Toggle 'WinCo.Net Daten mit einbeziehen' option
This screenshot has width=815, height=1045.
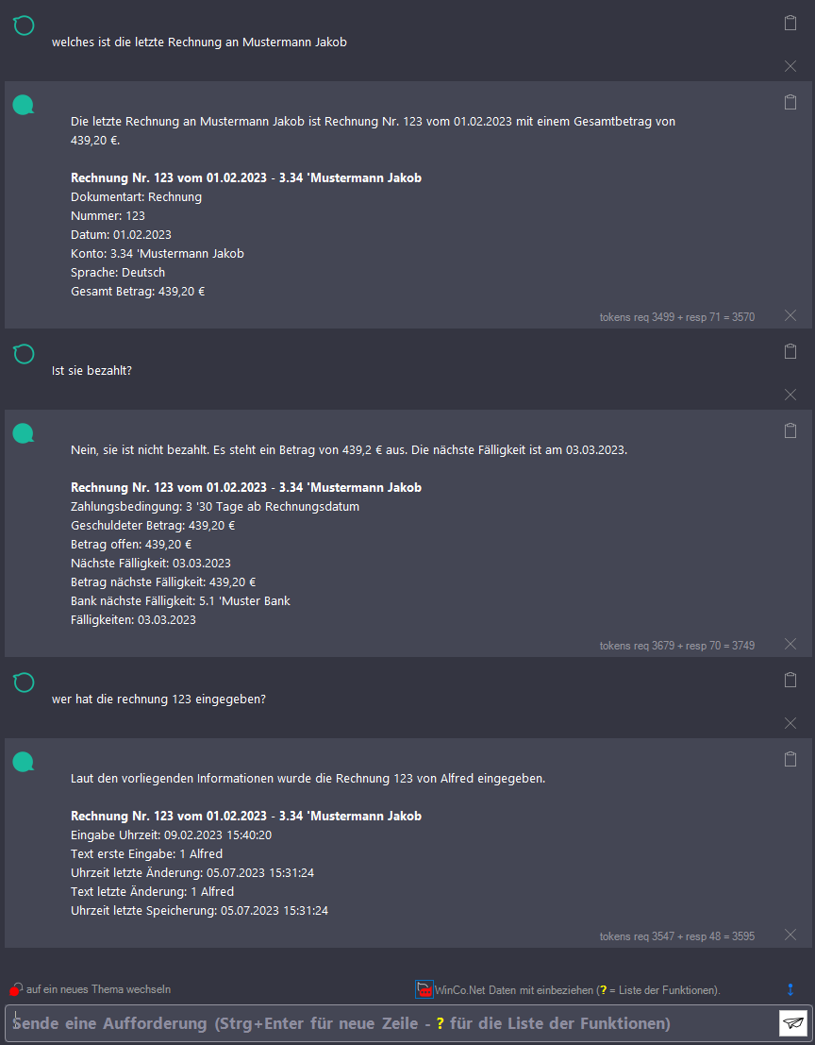(x=424, y=989)
